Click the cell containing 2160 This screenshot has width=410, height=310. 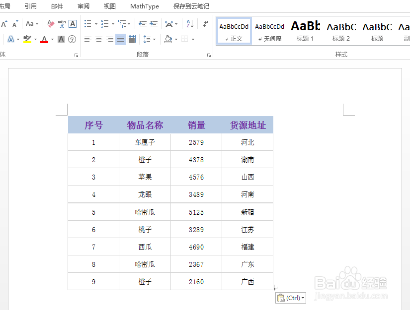[x=196, y=282]
